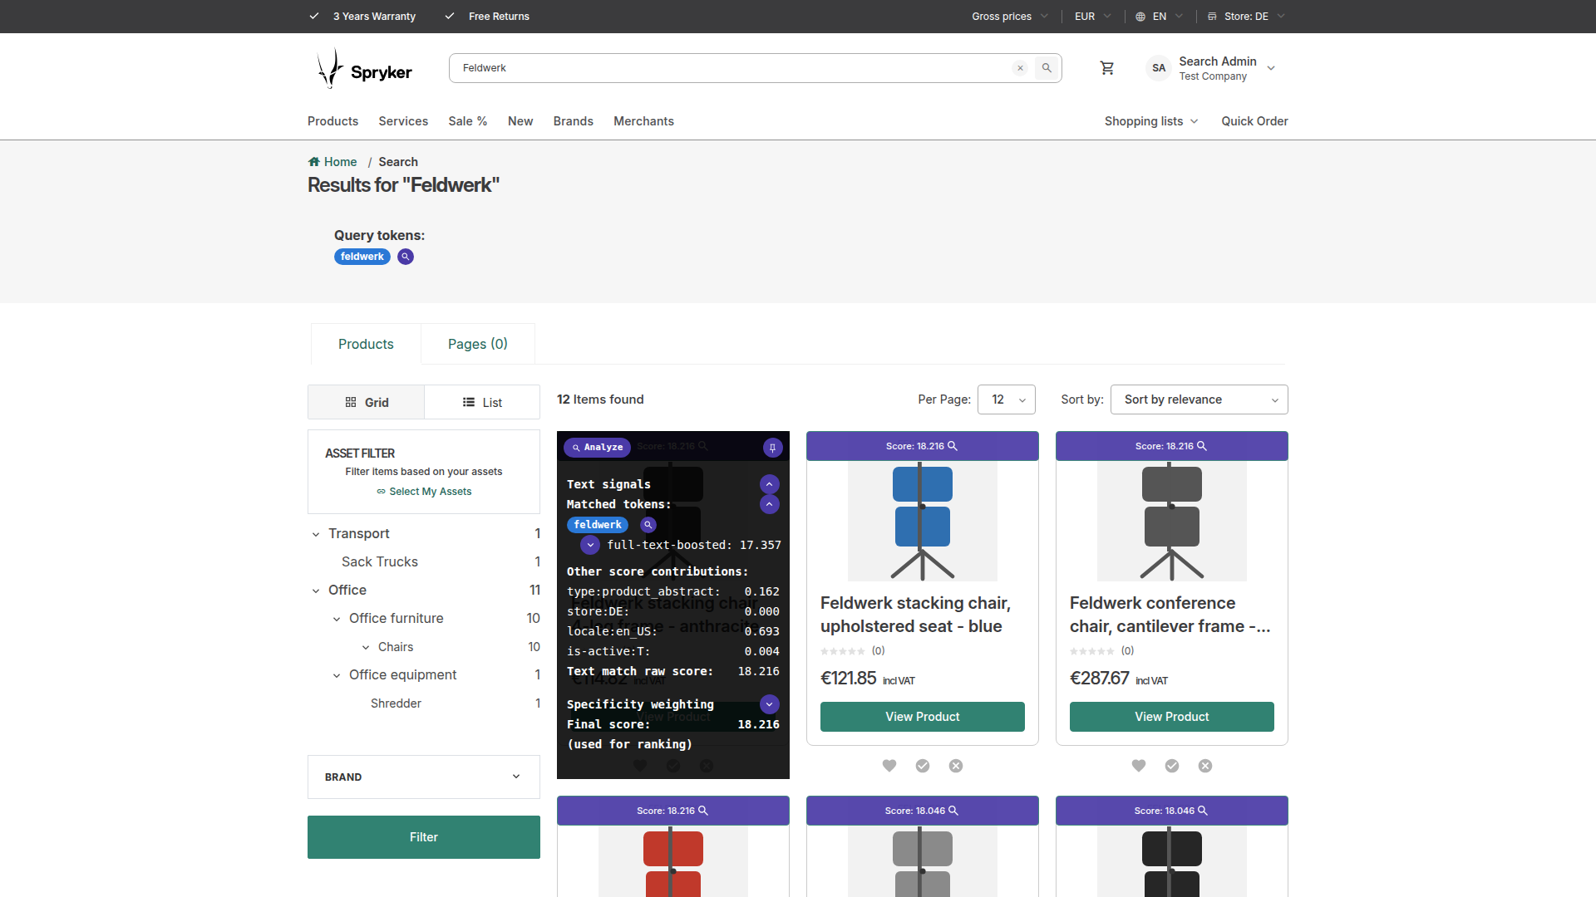The width and height of the screenshot is (1596, 897).
Task: Open the Sort by relevance dropdown
Action: (x=1199, y=399)
